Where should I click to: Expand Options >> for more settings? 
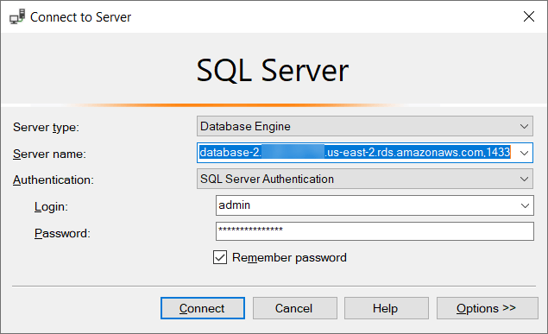tap(487, 308)
